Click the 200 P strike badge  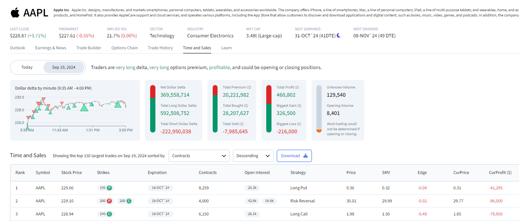point(105,201)
